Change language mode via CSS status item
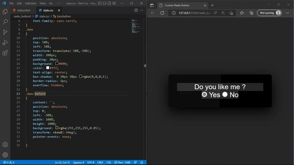The image size is (294, 165). pyautogui.click(x=109, y=162)
